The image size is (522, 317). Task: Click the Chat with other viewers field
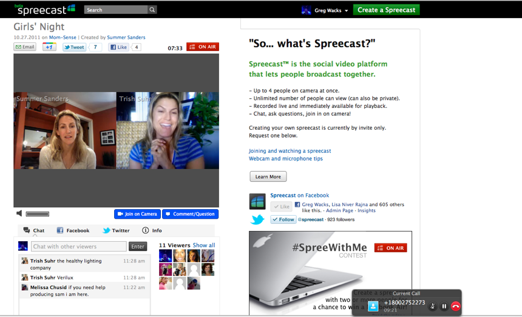[79, 247]
